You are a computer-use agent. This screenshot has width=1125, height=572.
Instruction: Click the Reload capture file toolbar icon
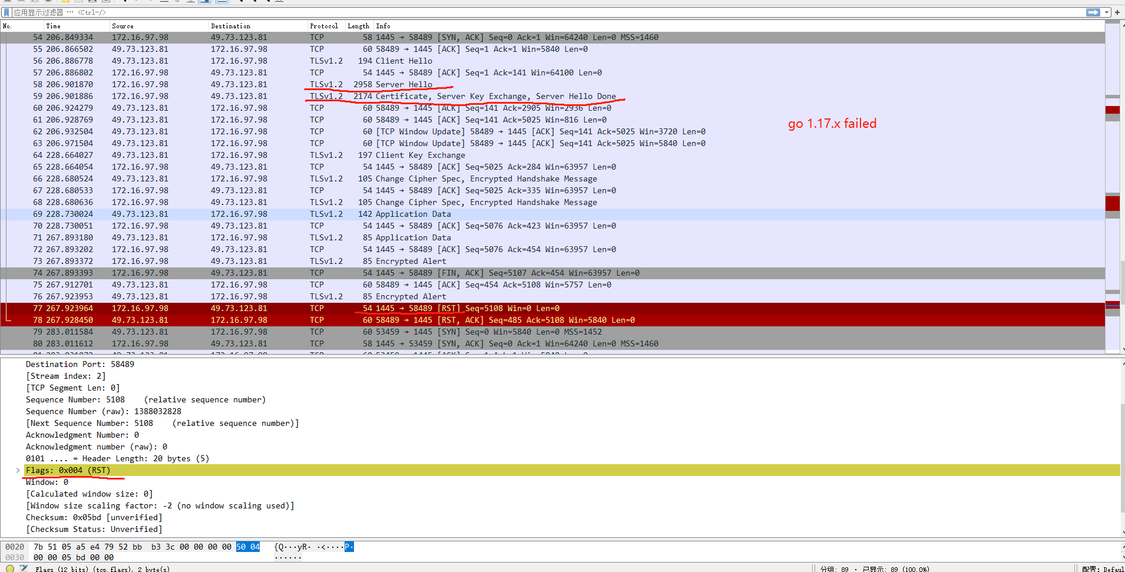(x=105, y=2)
